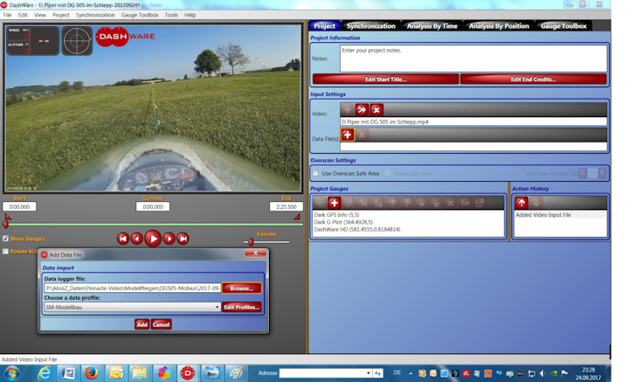Move gauge down one level icon
Image resolution: width=629 pixels, height=382 pixels.
tap(421, 203)
